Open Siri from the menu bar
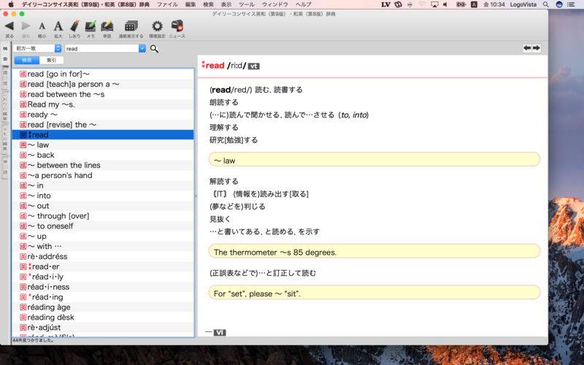The image size is (584, 365). click(x=559, y=4)
